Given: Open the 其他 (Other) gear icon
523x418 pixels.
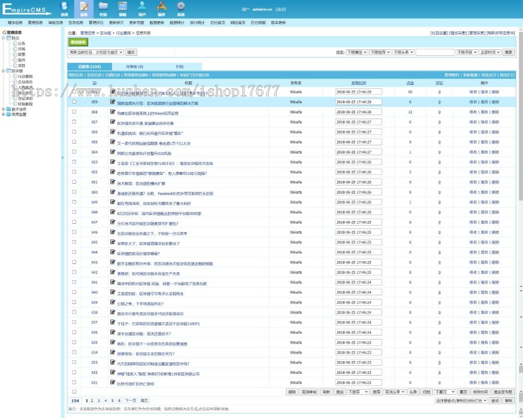Looking at the screenshot, I should pyautogui.click(x=181, y=9).
